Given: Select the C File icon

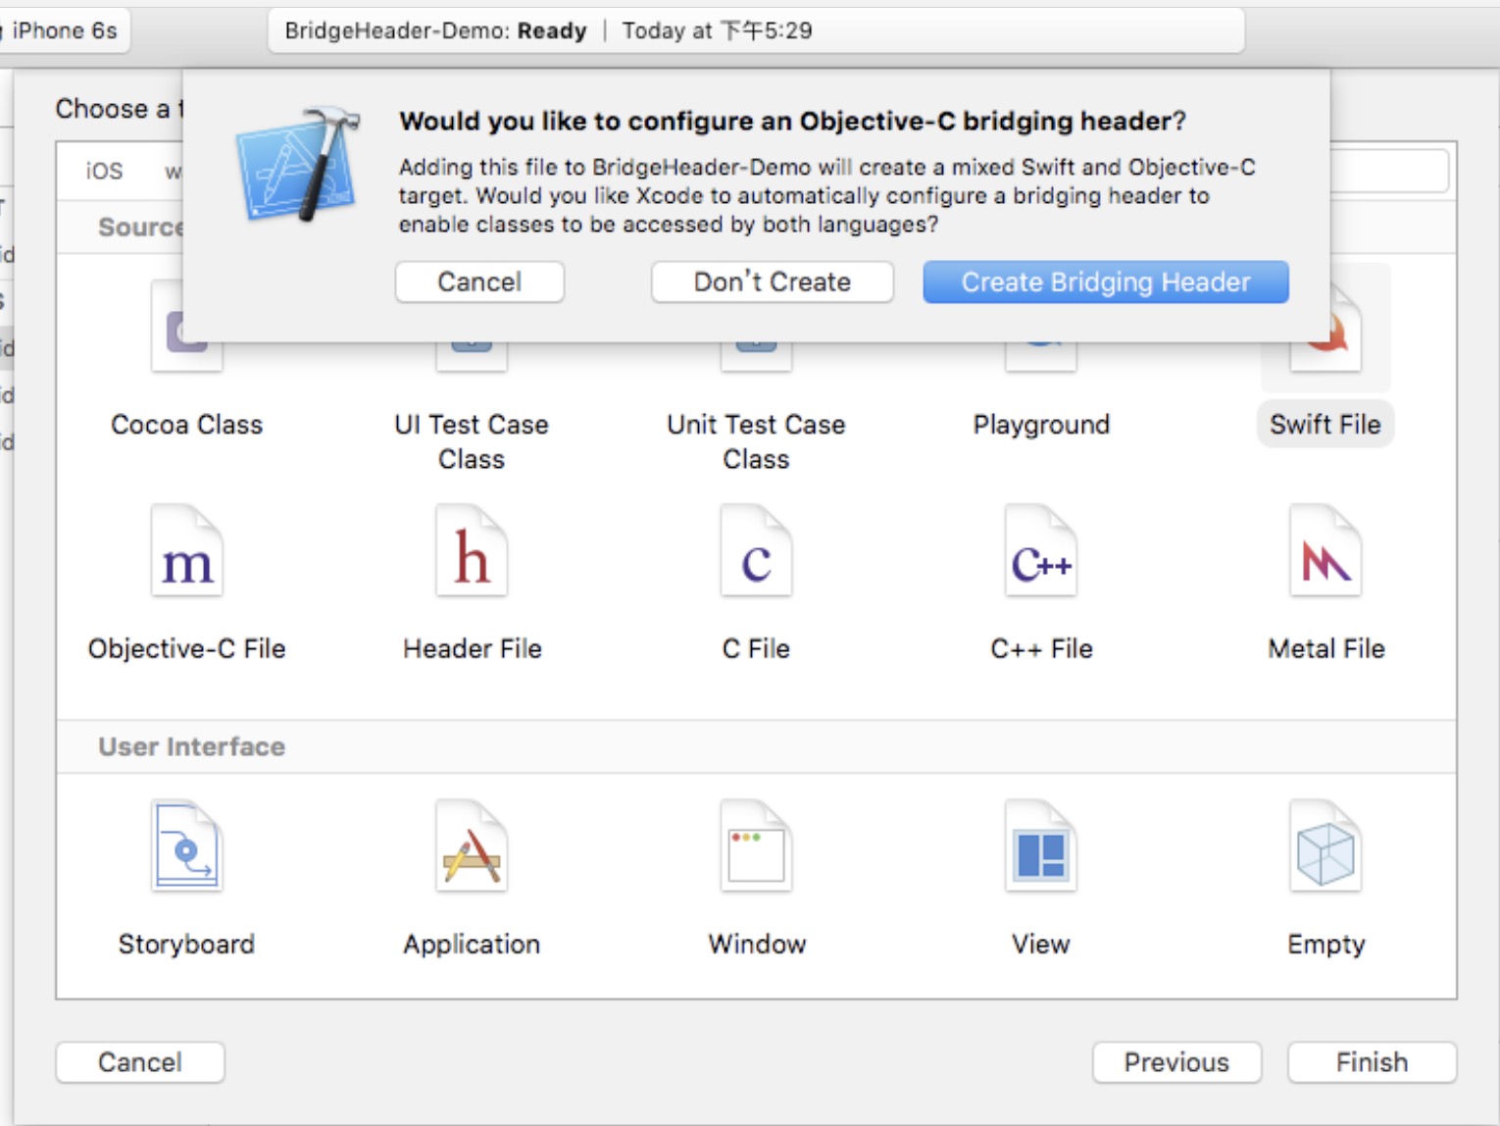Looking at the screenshot, I should point(756,550).
